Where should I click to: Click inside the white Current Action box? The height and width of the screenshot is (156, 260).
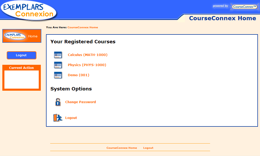point(22,80)
